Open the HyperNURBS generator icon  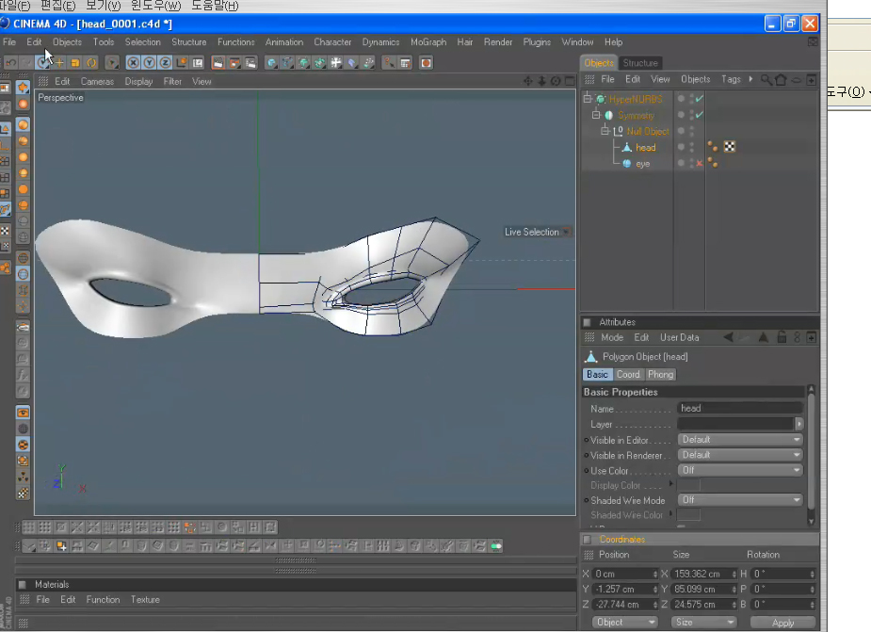click(x=304, y=63)
